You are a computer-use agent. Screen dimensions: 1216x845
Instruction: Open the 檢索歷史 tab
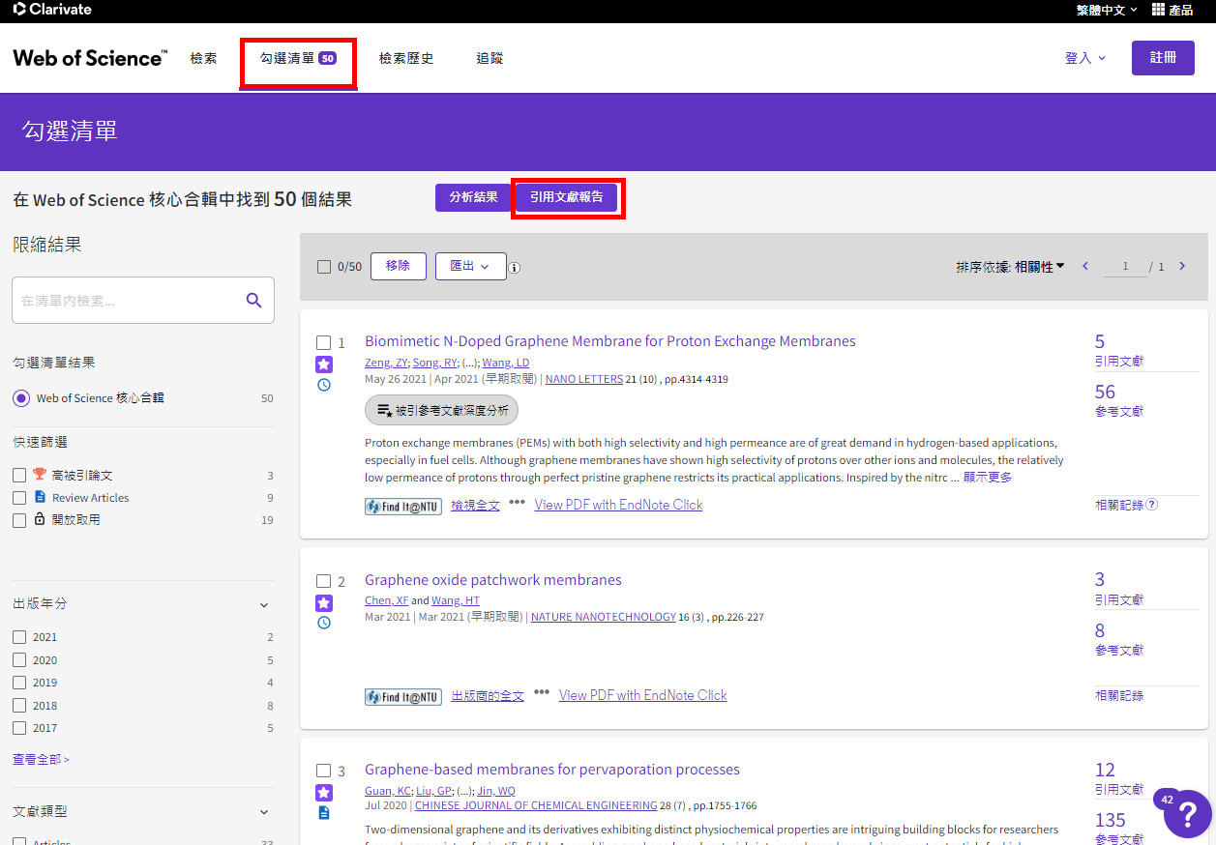tap(406, 58)
